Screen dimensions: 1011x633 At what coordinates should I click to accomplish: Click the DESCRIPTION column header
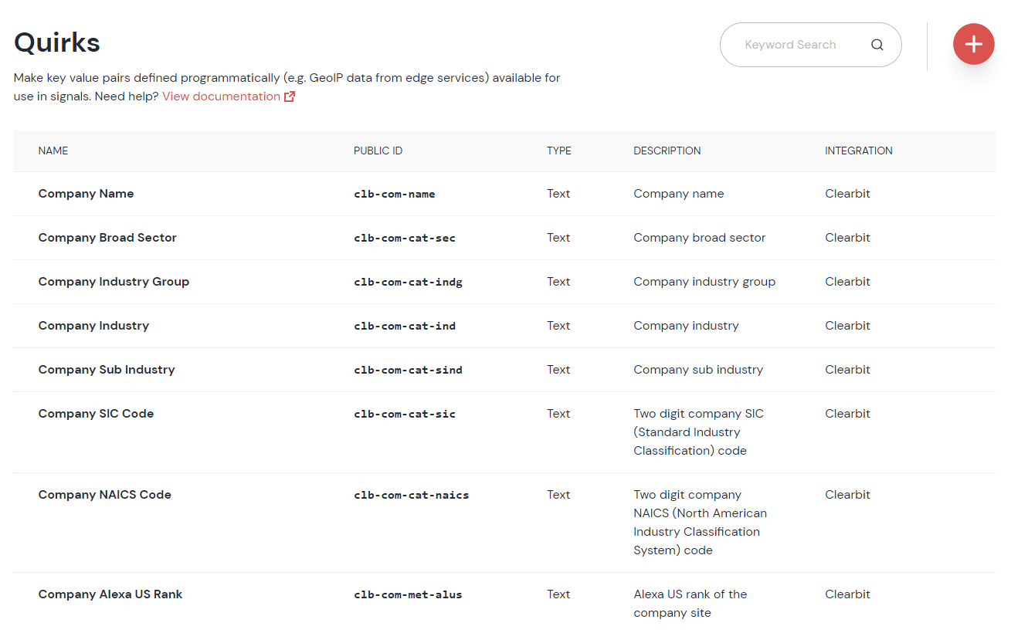[667, 151]
